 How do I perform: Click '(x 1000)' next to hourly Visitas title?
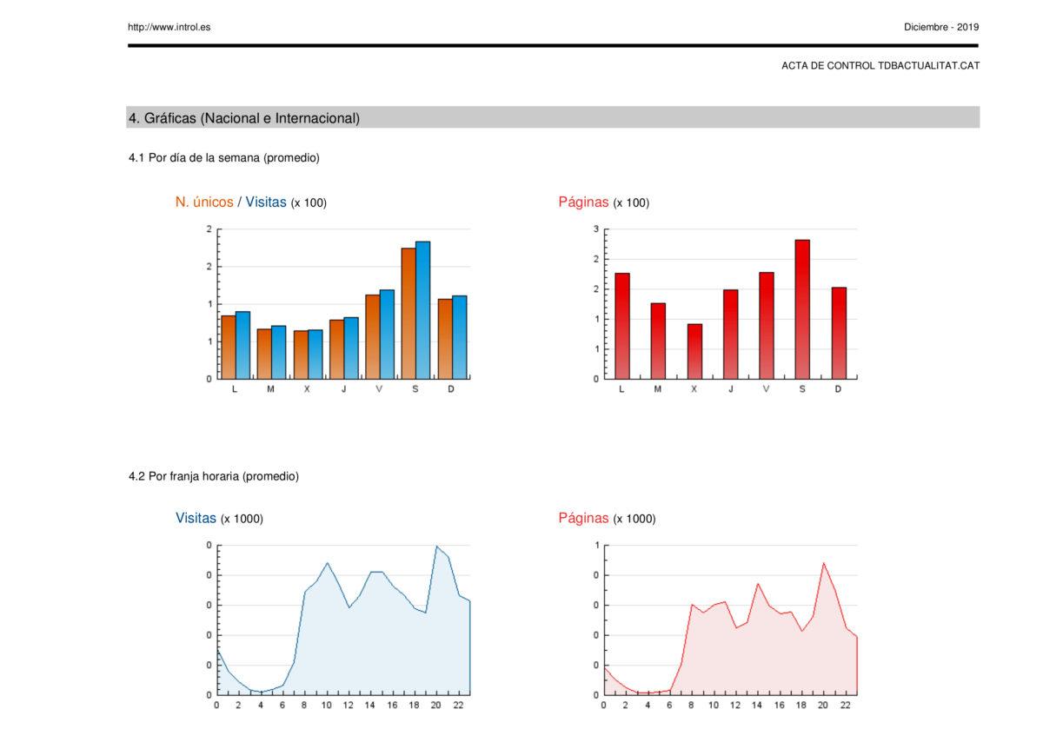[x=242, y=519]
